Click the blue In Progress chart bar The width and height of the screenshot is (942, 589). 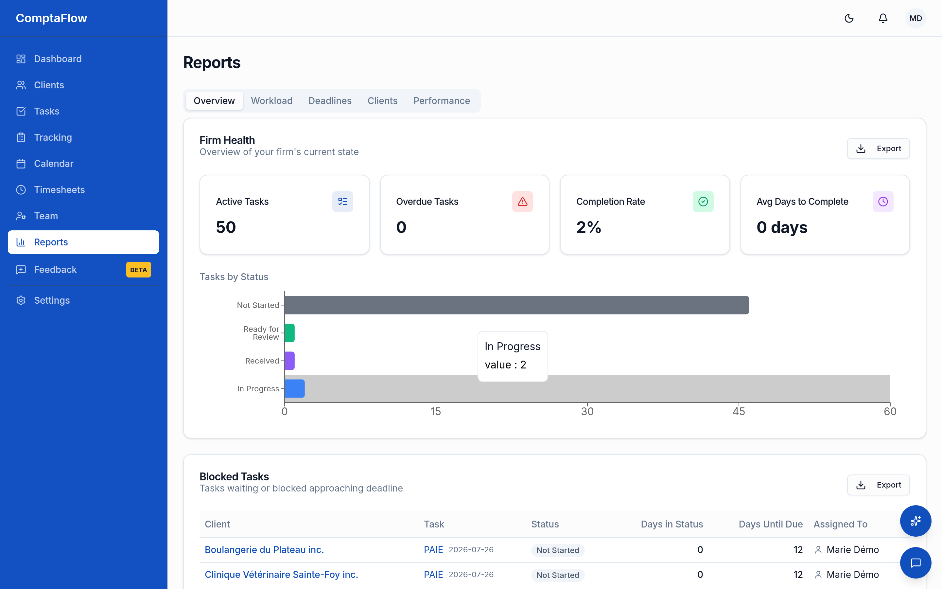(295, 389)
